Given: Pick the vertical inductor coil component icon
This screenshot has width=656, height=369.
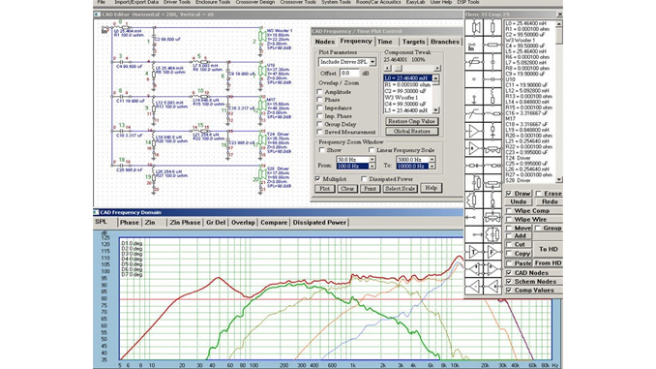Looking at the screenshot, I should 492,96.
